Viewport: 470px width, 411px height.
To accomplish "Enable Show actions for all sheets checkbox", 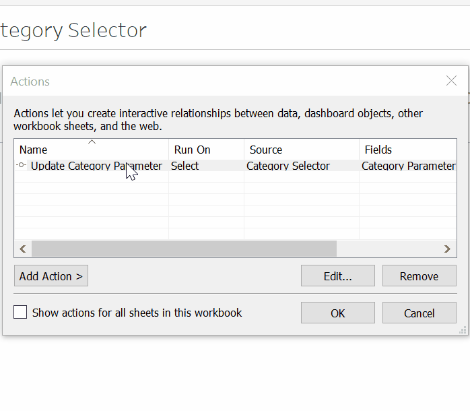I will click(x=21, y=313).
